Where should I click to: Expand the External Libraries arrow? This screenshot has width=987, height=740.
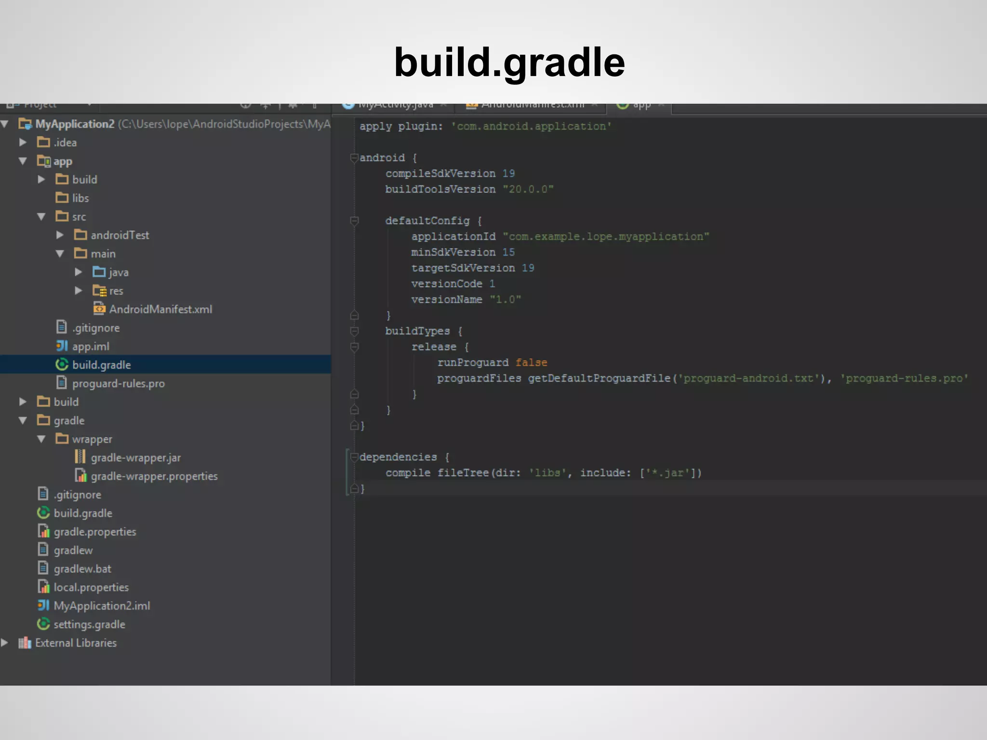click(4, 642)
